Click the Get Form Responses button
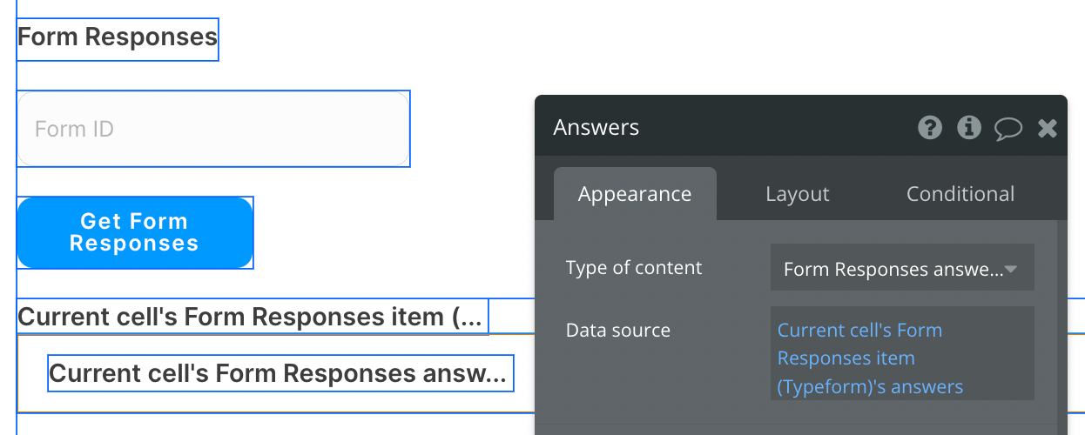 (135, 232)
